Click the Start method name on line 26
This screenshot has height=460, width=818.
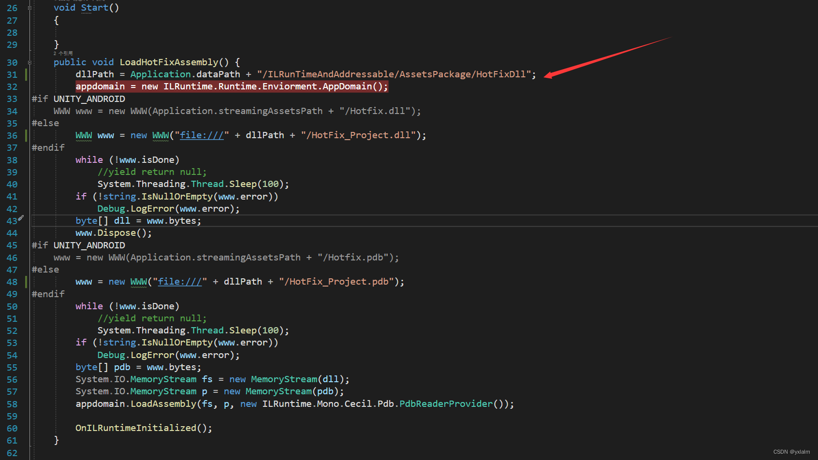95,8
